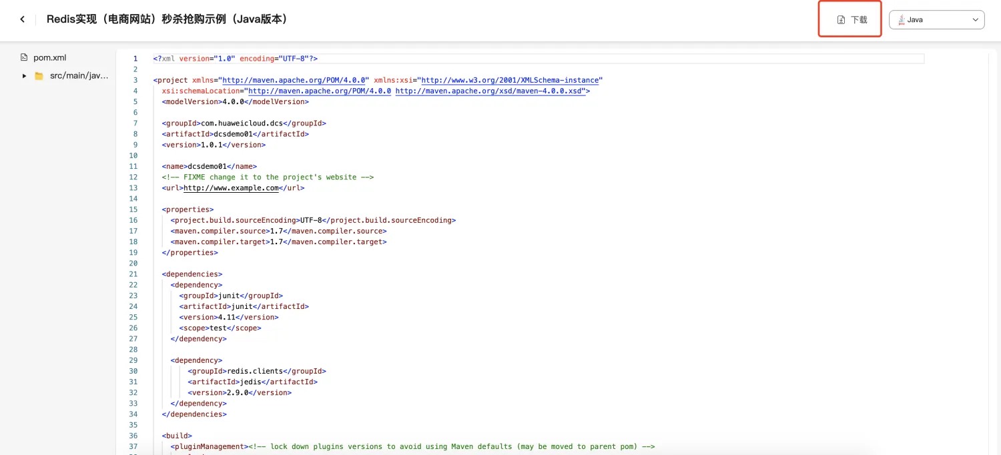Click the Java logo icon in dropdown
The height and width of the screenshot is (455, 1001).
[x=902, y=19]
